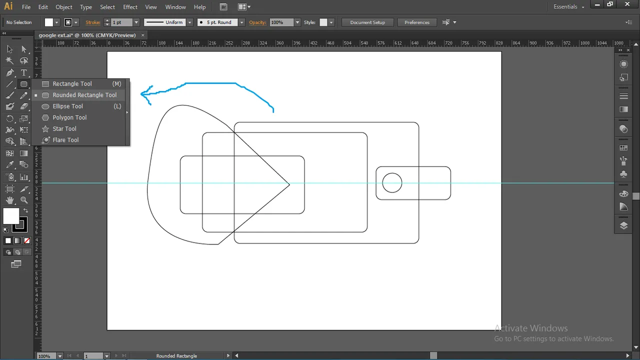Select the Selection tool arrow
Viewport: 640px width, 360px height.
click(x=9, y=49)
